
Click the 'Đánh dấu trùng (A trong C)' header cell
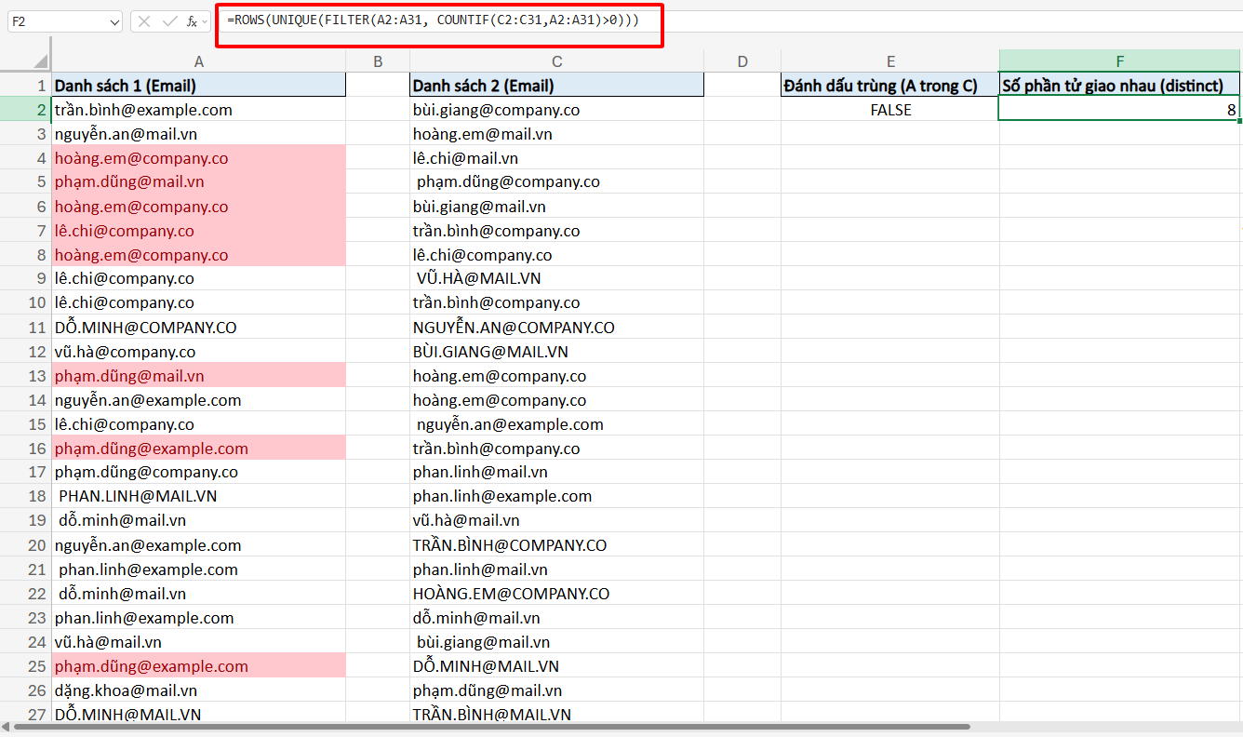coord(890,86)
